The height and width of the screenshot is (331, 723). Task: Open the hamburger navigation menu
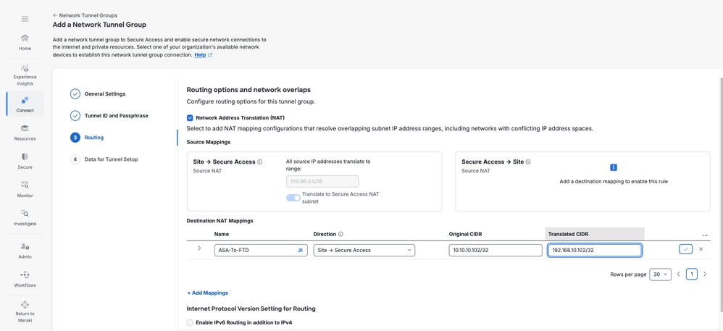click(25, 19)
